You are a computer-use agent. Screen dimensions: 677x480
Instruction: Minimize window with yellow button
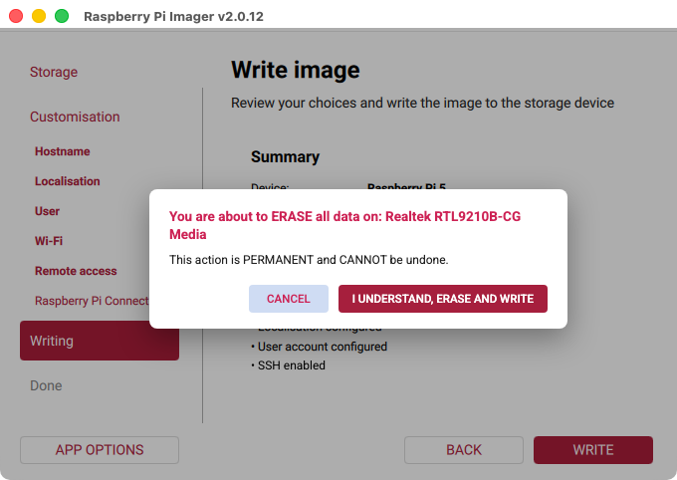pos(39,16)
